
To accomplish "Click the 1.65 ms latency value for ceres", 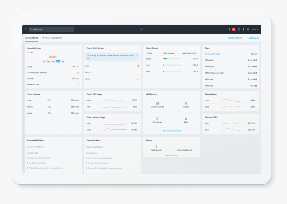I will click(252, 101).
